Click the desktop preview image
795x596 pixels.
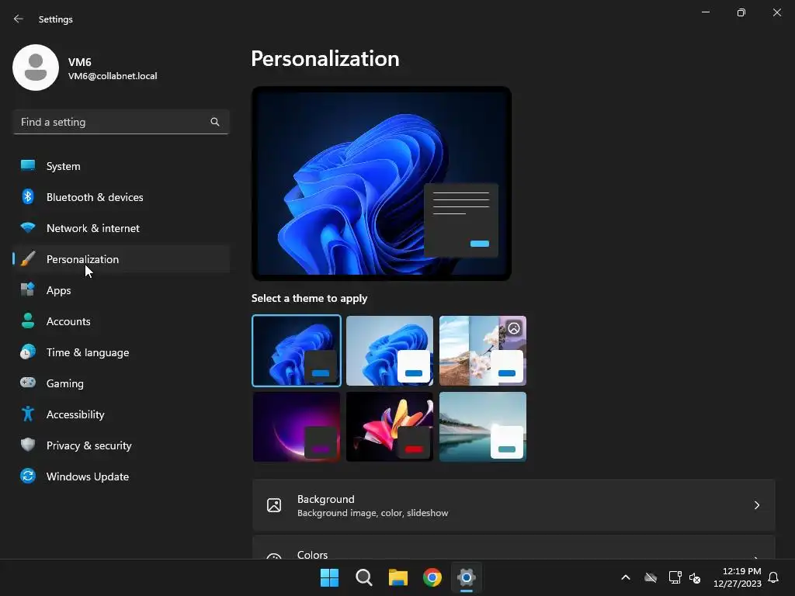(381, 183)
